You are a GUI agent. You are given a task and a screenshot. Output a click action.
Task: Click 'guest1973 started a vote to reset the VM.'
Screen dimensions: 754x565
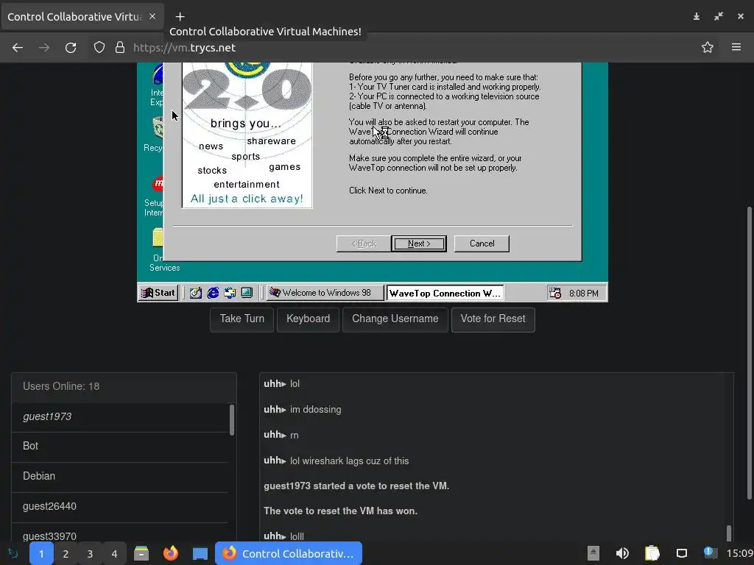356,486
